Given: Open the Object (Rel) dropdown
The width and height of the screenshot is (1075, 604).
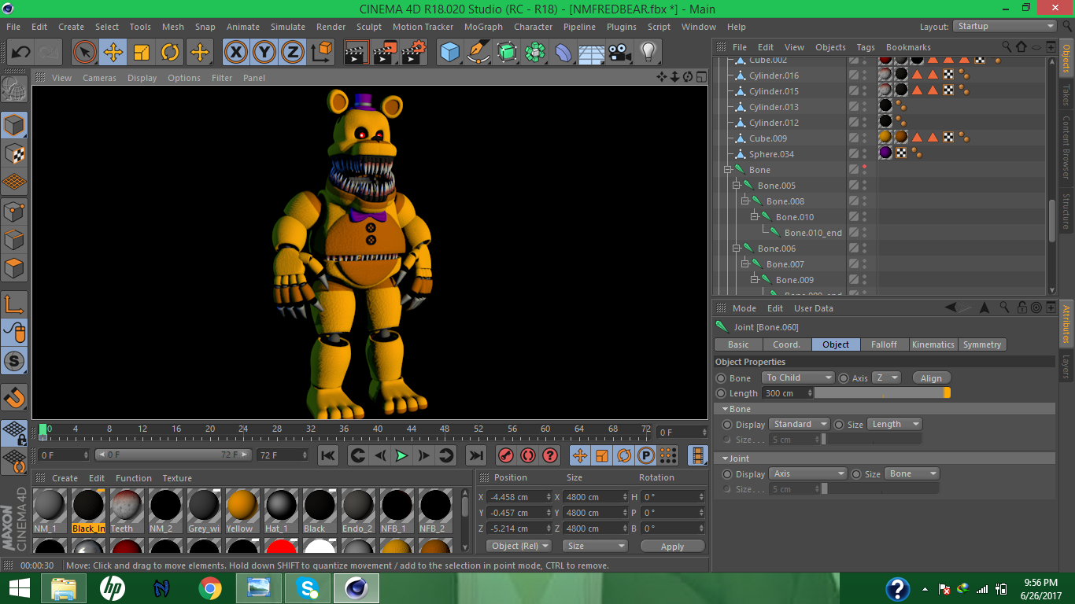Looking at the screenshot, I should pos(519,546).
